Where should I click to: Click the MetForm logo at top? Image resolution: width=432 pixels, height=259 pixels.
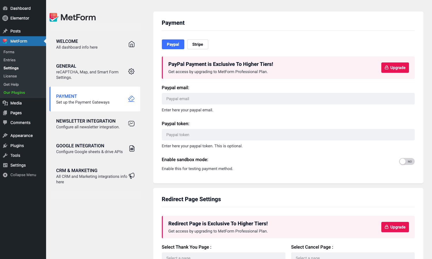(x=73, y=17)
